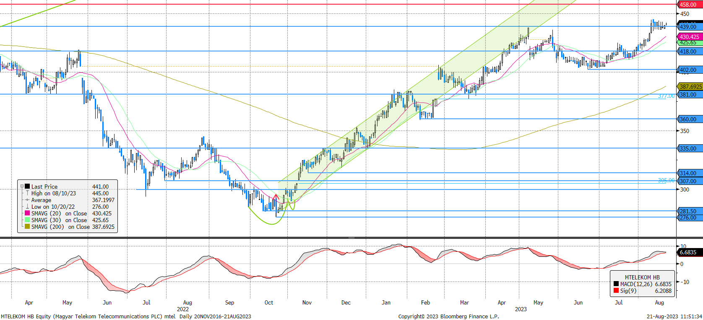703x320 pixels.
Task: Click the 'MTELEKOM HB' MACD legend title
Action: pos(642,277)
